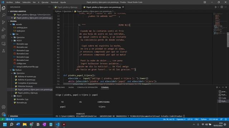Close the 'pero con premio.py' editor tab
229x128 pixels.
point(123,7)
